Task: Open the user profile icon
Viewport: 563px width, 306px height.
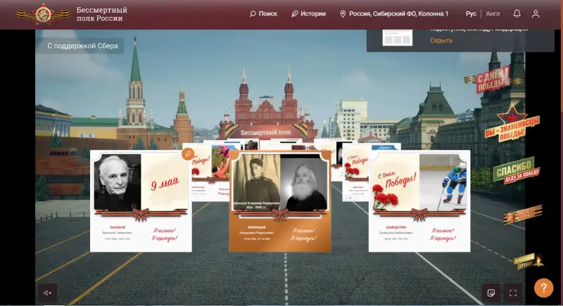Action: (x=536, y=14)
